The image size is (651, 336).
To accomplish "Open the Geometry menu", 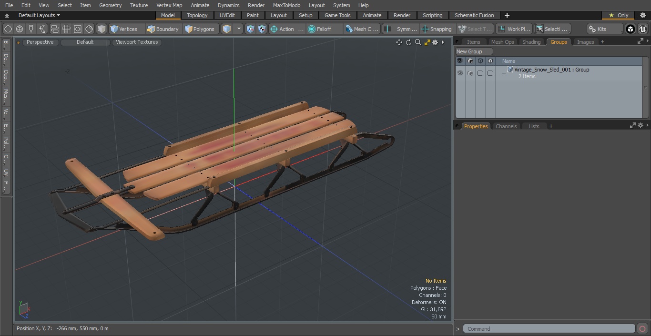I will tap(110, 5).
